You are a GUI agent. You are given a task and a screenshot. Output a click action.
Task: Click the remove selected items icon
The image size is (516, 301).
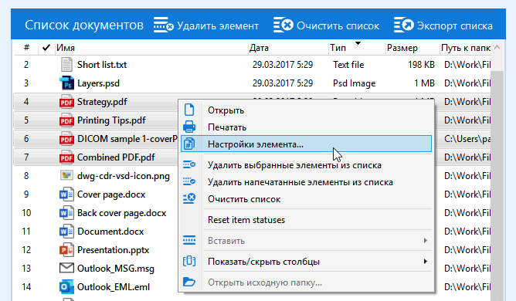coord(189,164)
